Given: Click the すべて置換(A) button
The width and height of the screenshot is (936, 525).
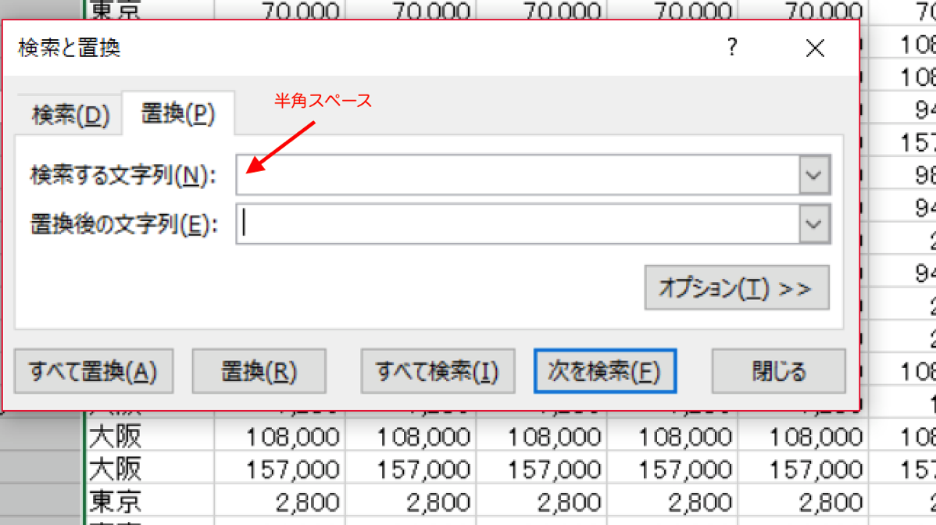Looking at the screenshot, I should point(94,371).
